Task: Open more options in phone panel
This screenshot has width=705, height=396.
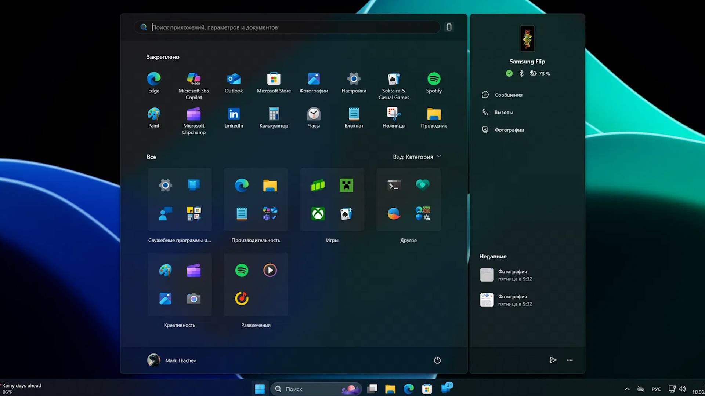Action: 570,360
